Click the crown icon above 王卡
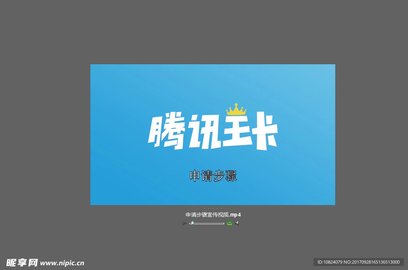This screenshot has height=270, width=408. click(x=235, y=108)
